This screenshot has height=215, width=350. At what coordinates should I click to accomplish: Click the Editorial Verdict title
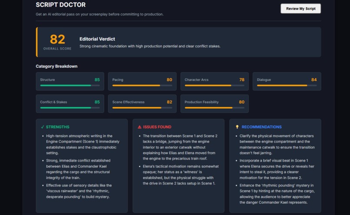[97, 39]
